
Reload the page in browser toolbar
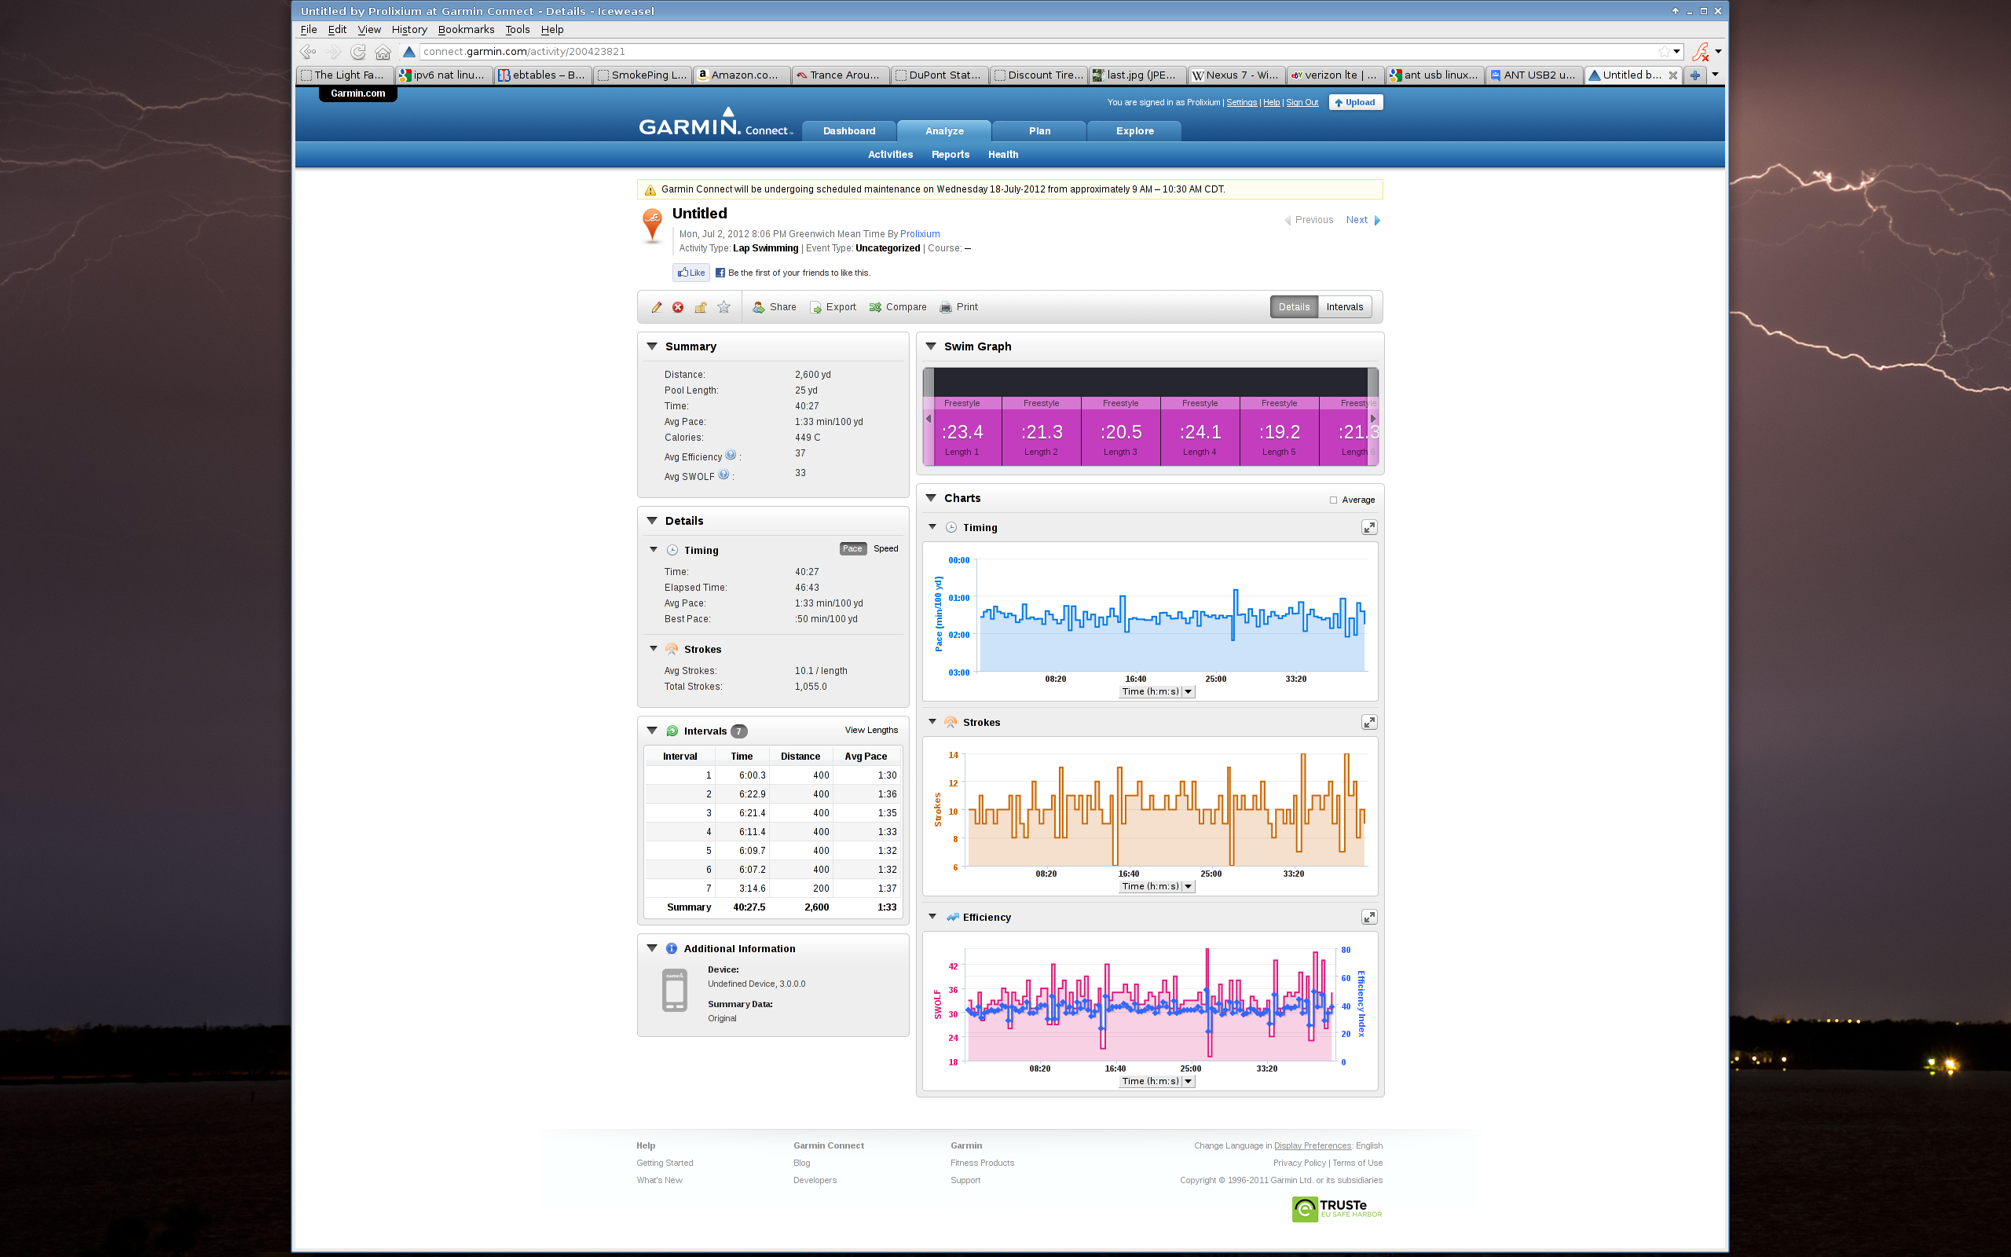click(358, 52)
